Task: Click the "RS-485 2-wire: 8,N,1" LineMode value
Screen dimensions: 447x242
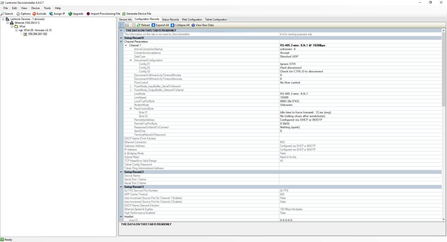Action: pyautogui.click(x=294, y=94)
